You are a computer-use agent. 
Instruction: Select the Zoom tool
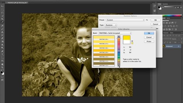point(2,68)
